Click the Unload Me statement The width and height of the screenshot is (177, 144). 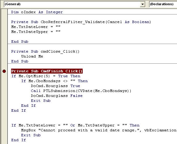(x=32, y=56)
